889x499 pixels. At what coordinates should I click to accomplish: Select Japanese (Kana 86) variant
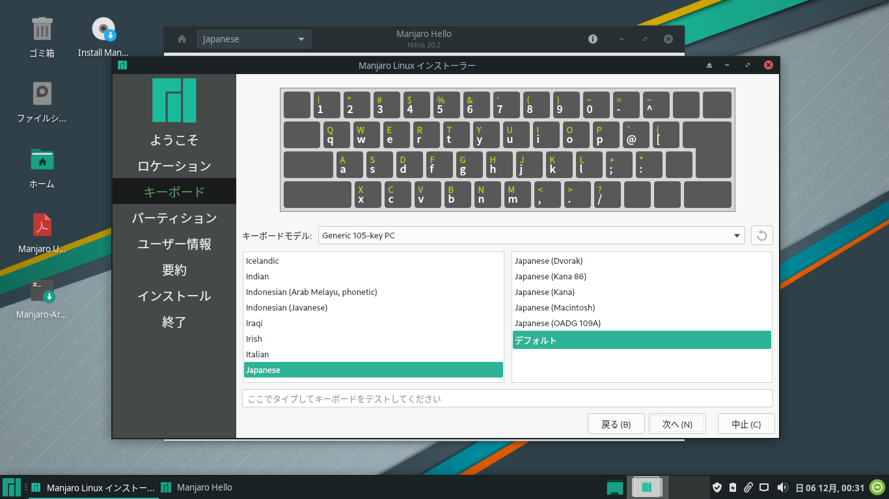coord(642,276)
